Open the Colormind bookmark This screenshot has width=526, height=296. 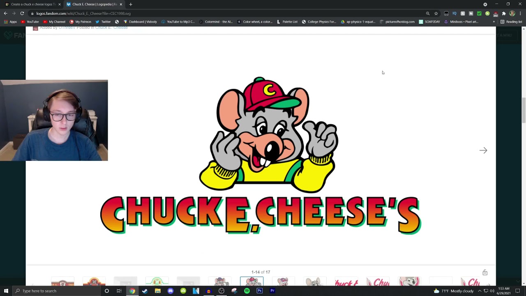216,22
